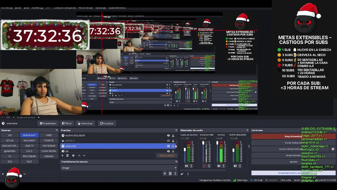Adjust DroidCam OBS volume fader
337x190 pixels.
click(x=203, y=143)
